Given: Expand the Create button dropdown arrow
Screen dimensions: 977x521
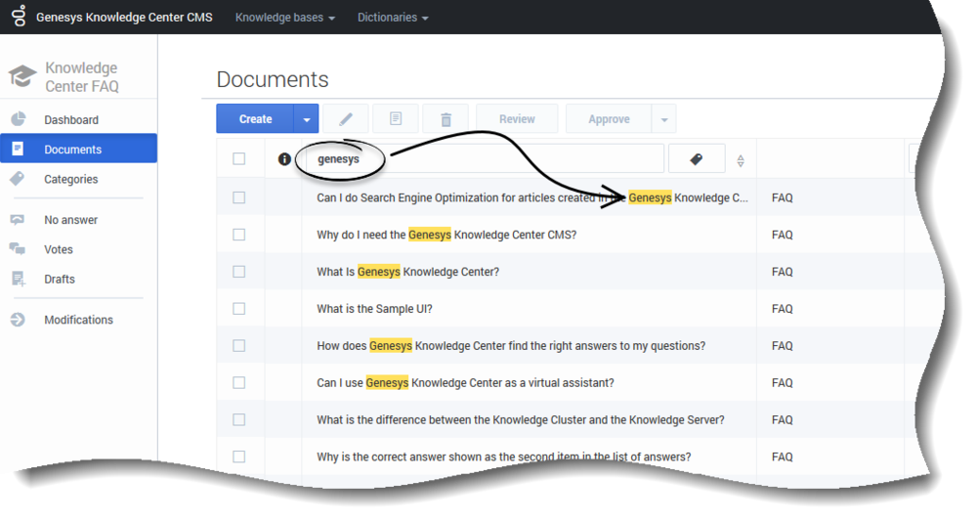Looking at the screenshot, I should click(306, 118).
